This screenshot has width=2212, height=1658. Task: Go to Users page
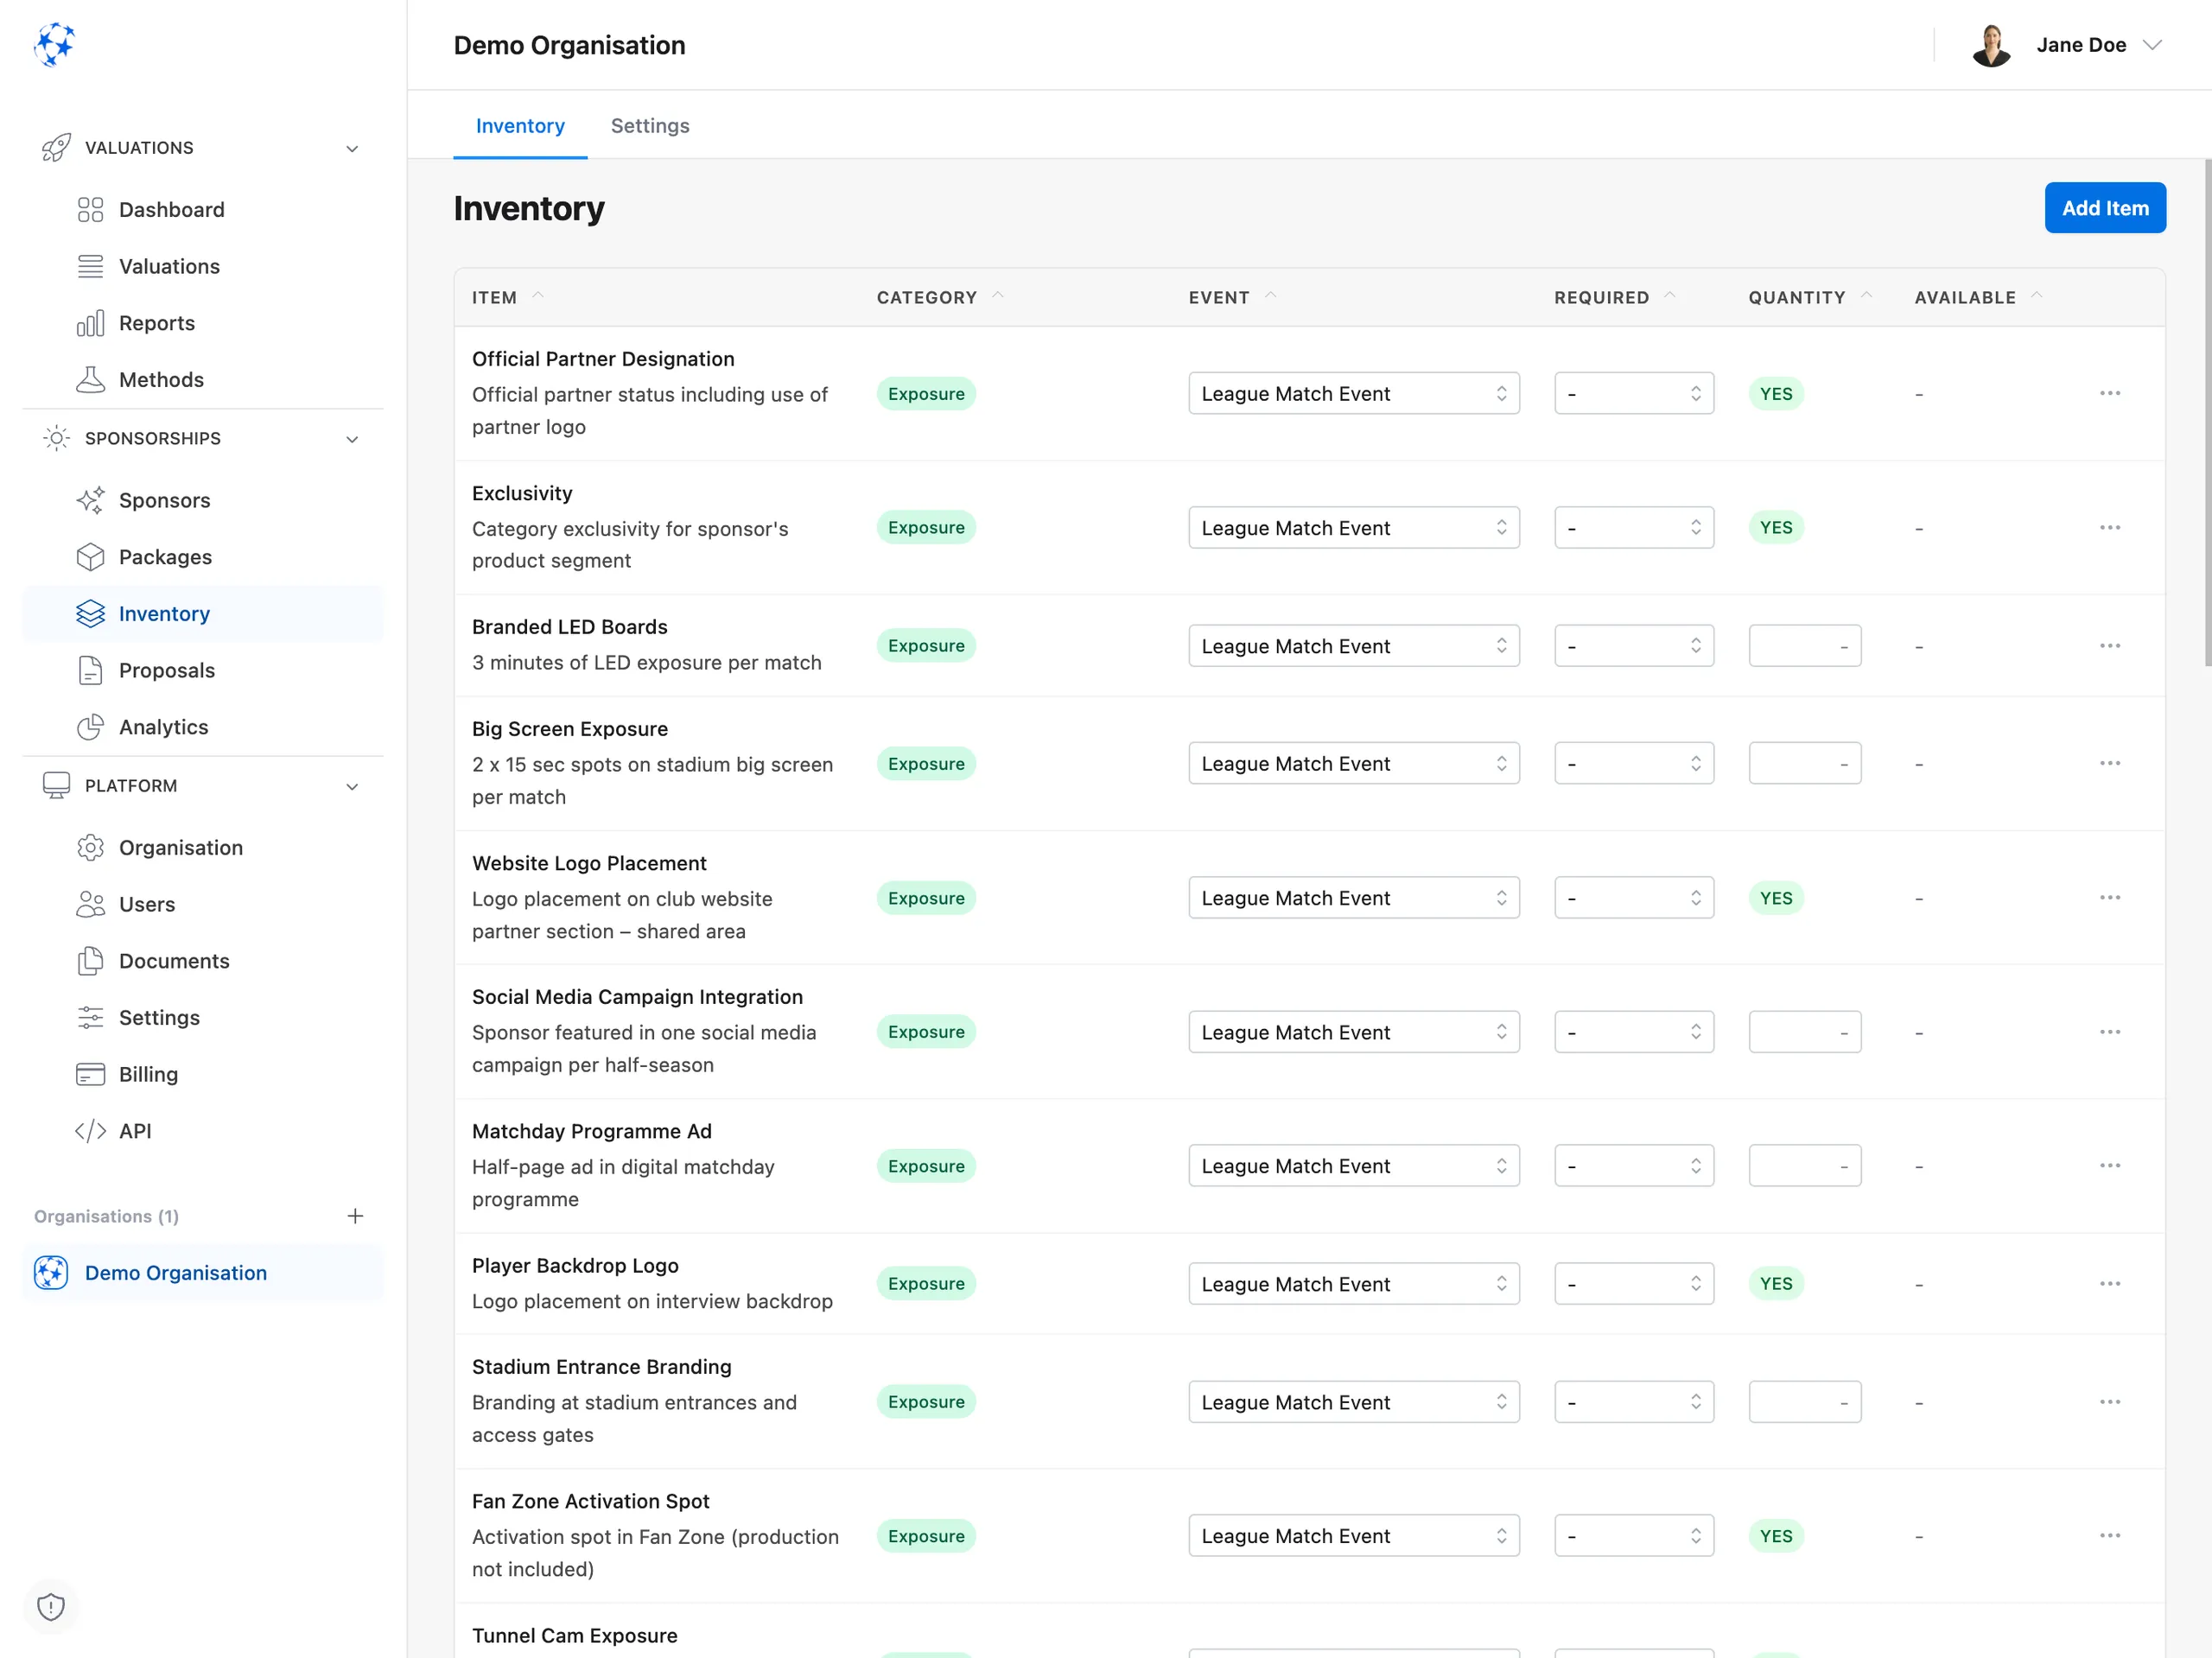click(203, 904)
